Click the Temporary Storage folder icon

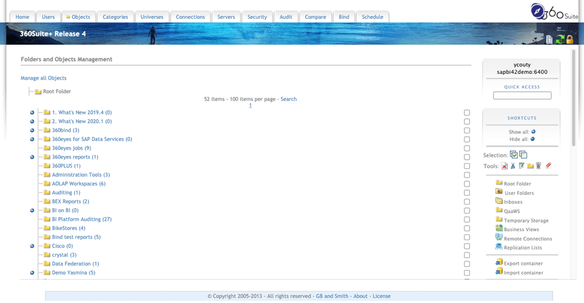coord(499,219)
